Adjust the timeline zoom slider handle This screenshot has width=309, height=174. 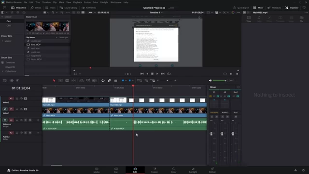pos(168,81)
